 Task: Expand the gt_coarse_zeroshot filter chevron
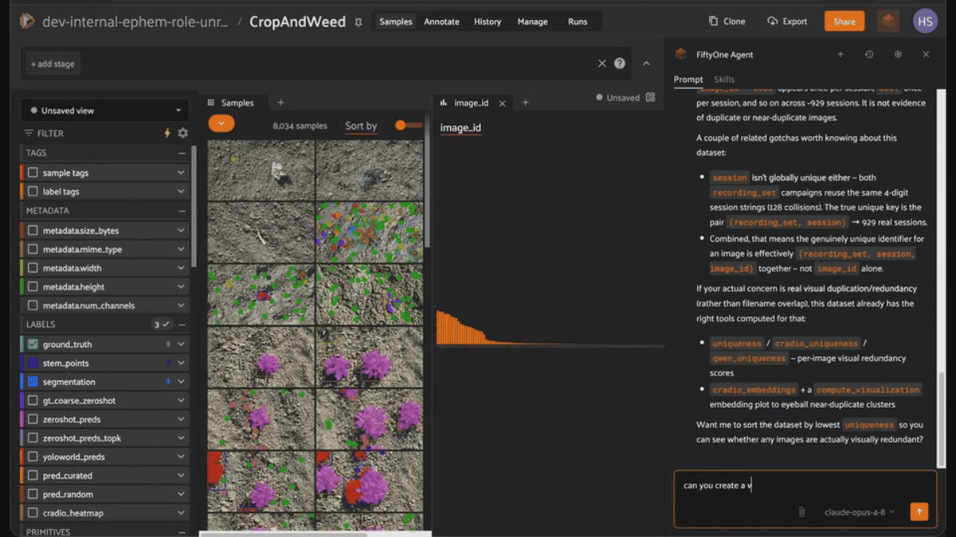click(x=181, y=401)
